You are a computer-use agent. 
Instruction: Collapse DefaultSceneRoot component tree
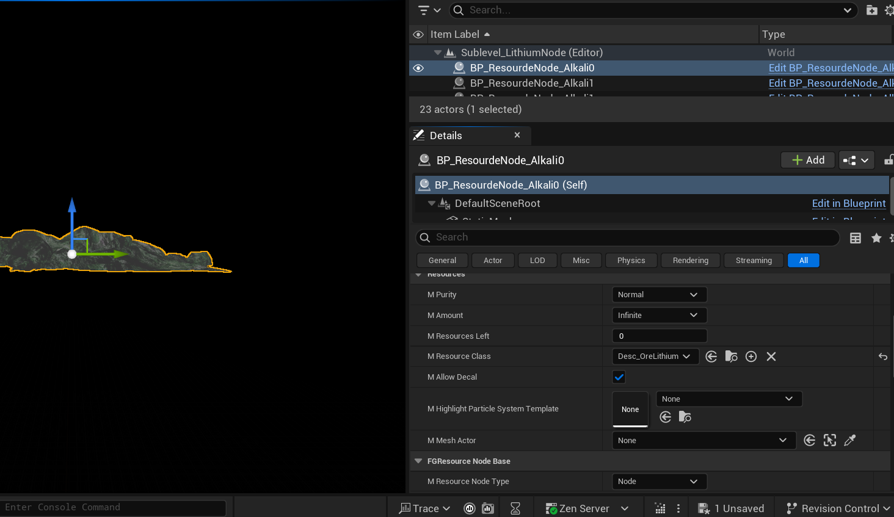(x=432, y=203)
